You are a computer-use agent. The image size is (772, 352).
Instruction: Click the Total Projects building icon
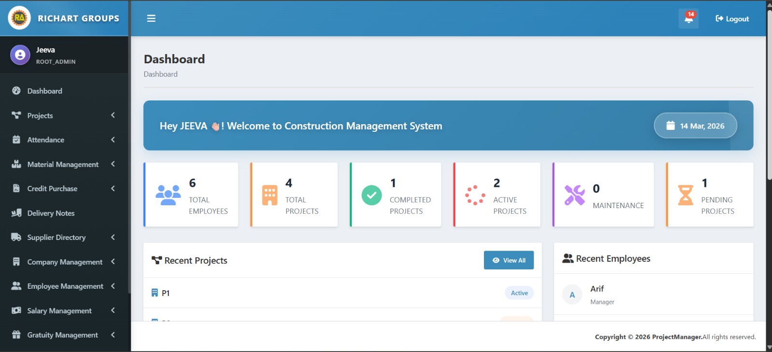tap(270, 195)
